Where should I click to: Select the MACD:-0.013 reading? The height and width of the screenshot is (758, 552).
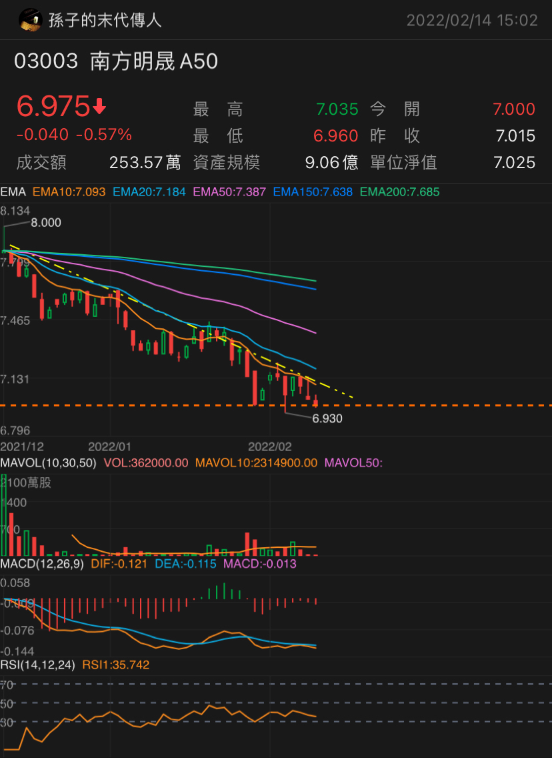tap(260, 564)
